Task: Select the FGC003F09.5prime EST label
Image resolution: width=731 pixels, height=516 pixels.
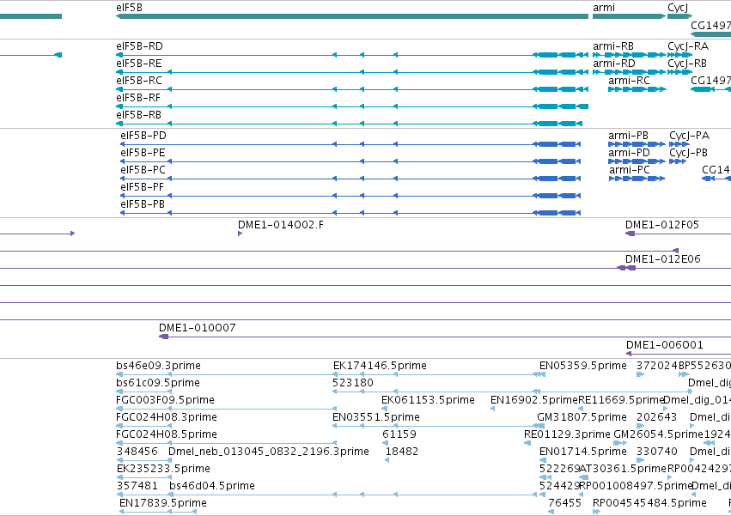Action: coord(165,400)
